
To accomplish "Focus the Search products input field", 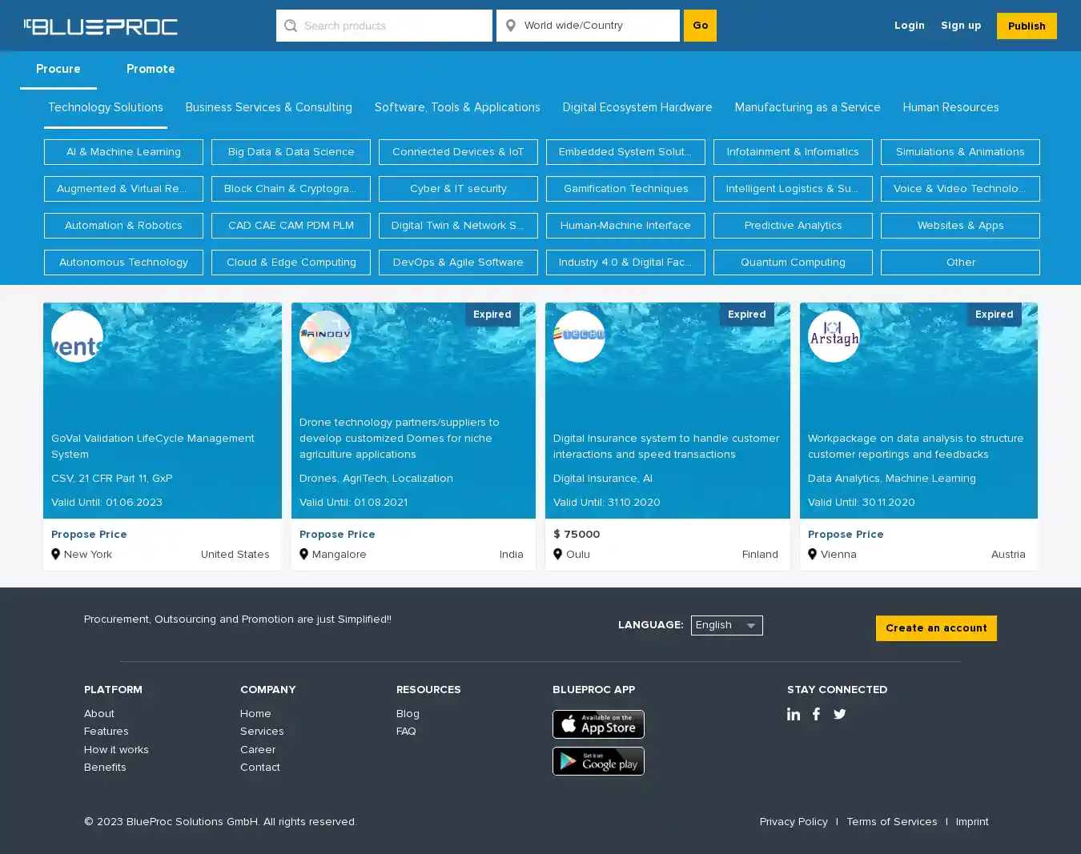I will pos(392,26).
